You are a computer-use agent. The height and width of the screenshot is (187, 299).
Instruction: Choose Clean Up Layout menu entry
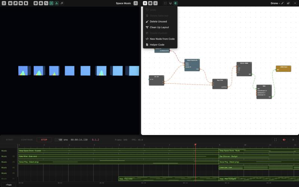click(160, 27)
